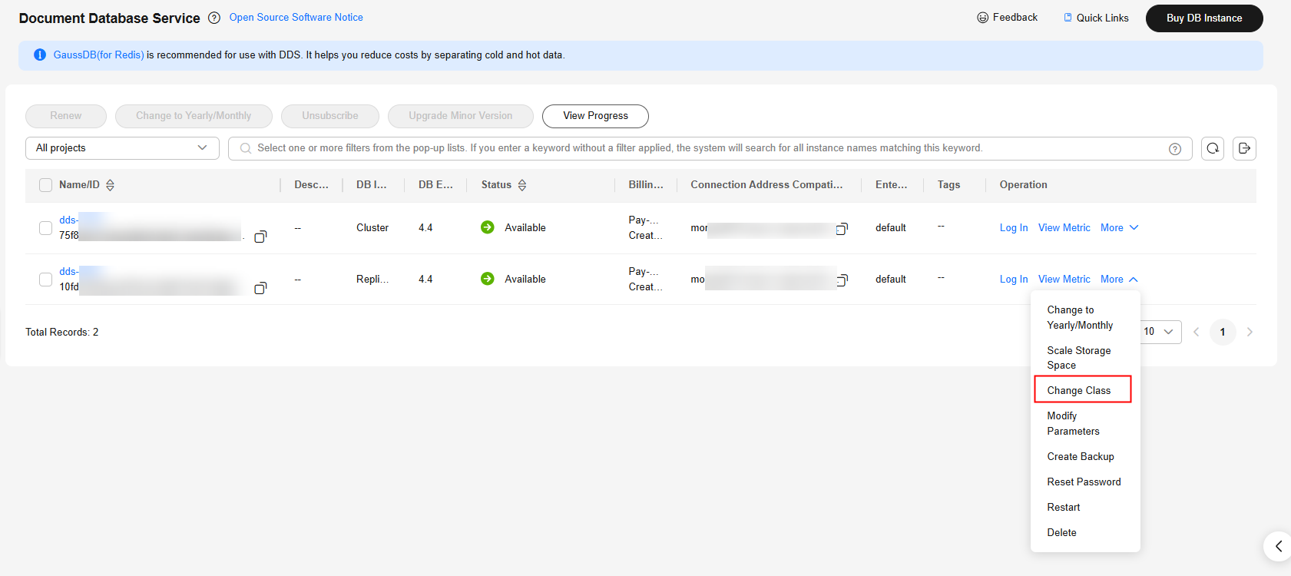The image size is (1291, 576).
Task: Open the page size 10 dropdown
Action: pyautogui.click(x=1160, y=332)
